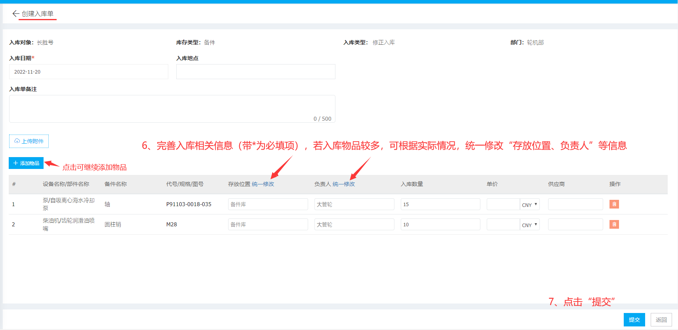
Task: Click the 单价 field in row 1
Action: (x=503, y=204)
